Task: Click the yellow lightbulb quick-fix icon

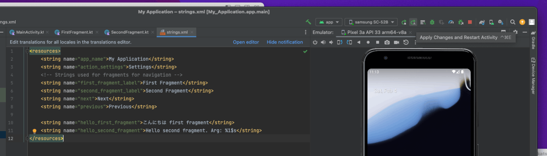Action: (x=34, y=131)
